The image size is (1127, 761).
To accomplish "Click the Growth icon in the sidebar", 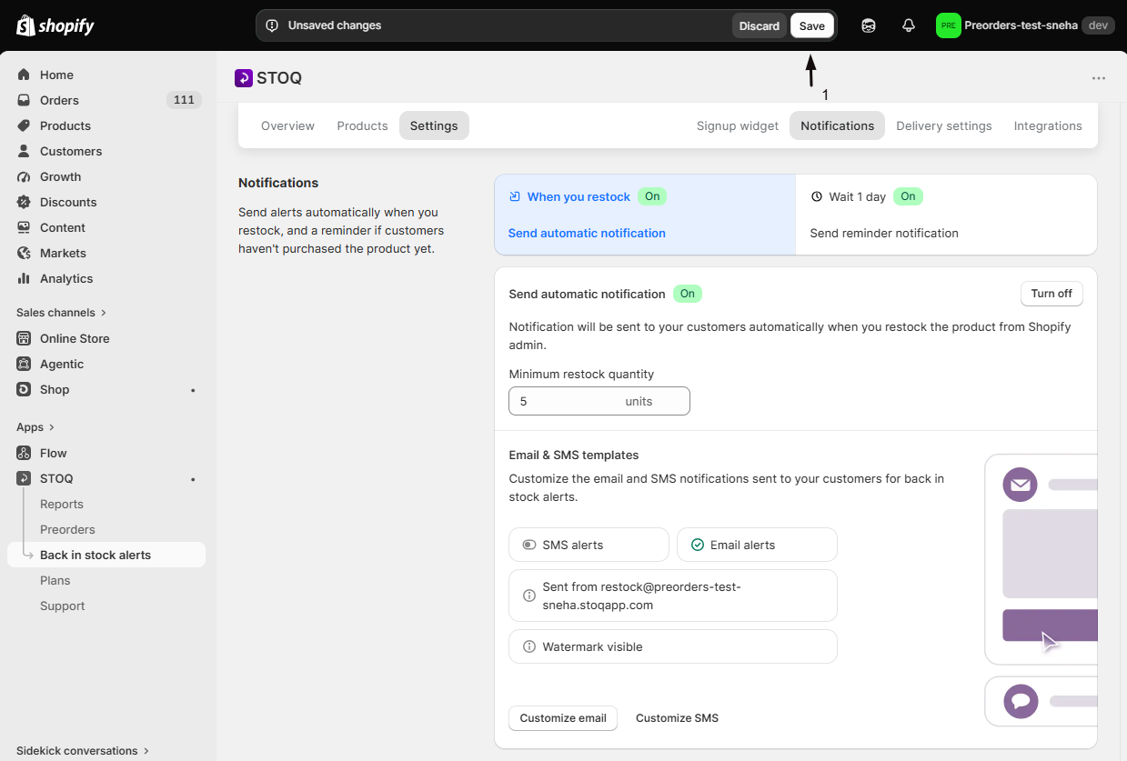I will click(x=24, y=176).
